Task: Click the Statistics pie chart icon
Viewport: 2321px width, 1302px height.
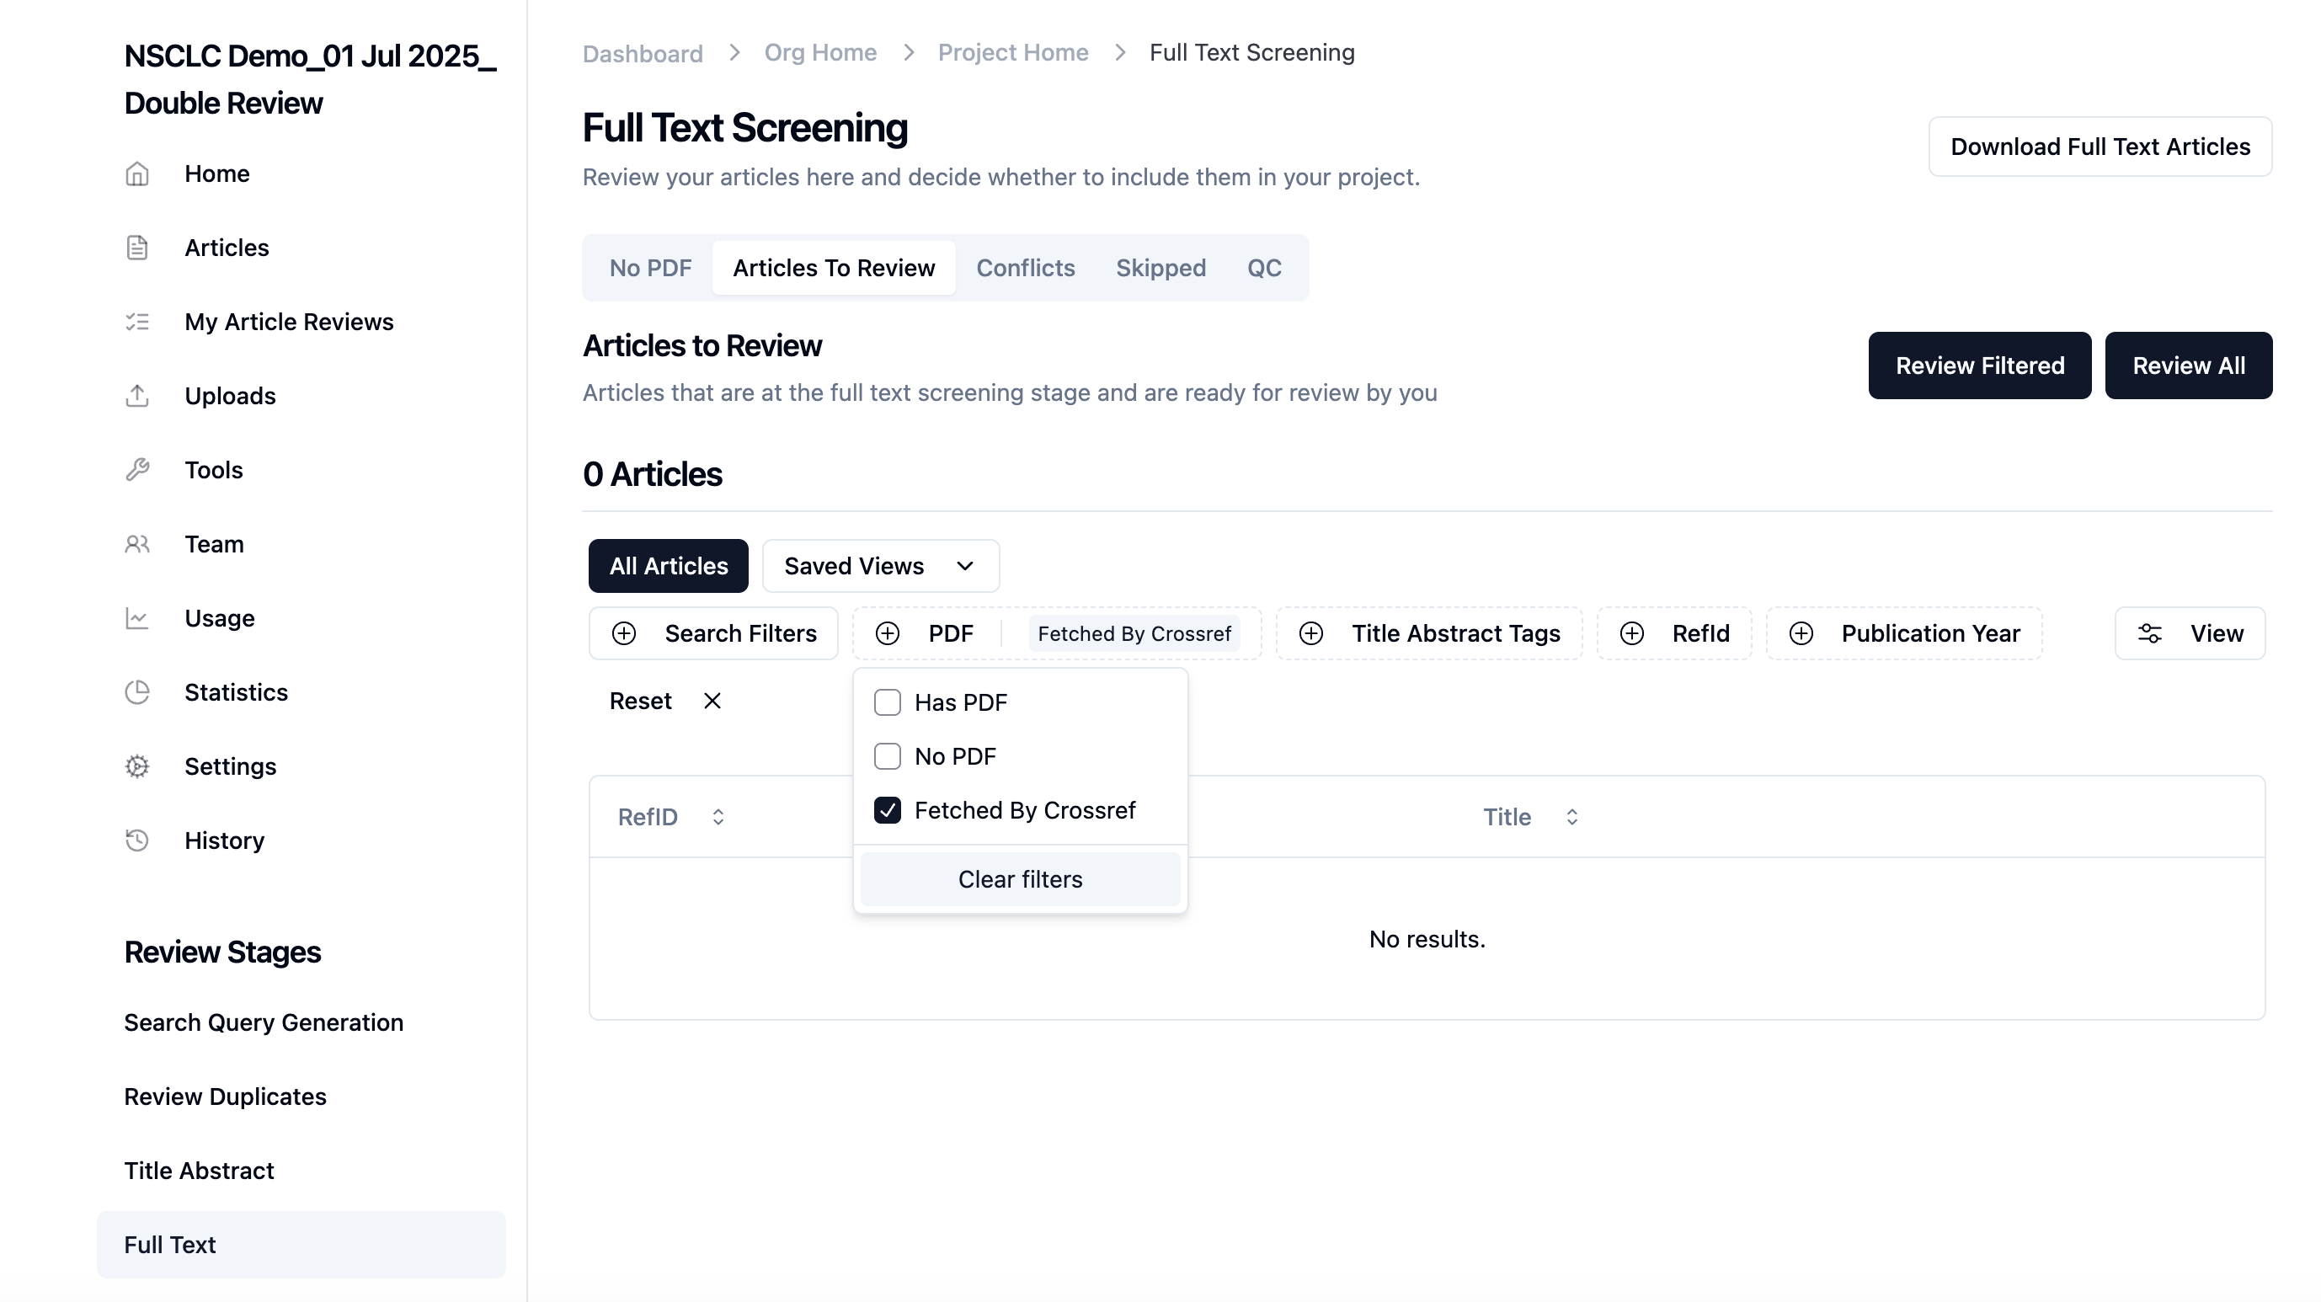Action: tap(137, 692)
